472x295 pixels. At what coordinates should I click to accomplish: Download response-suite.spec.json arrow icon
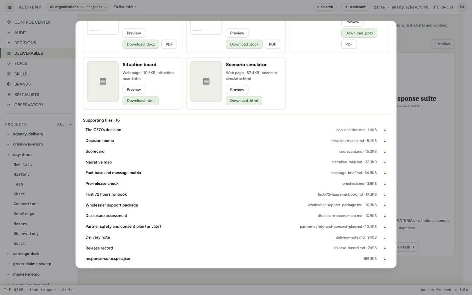[x=385, y=259]
